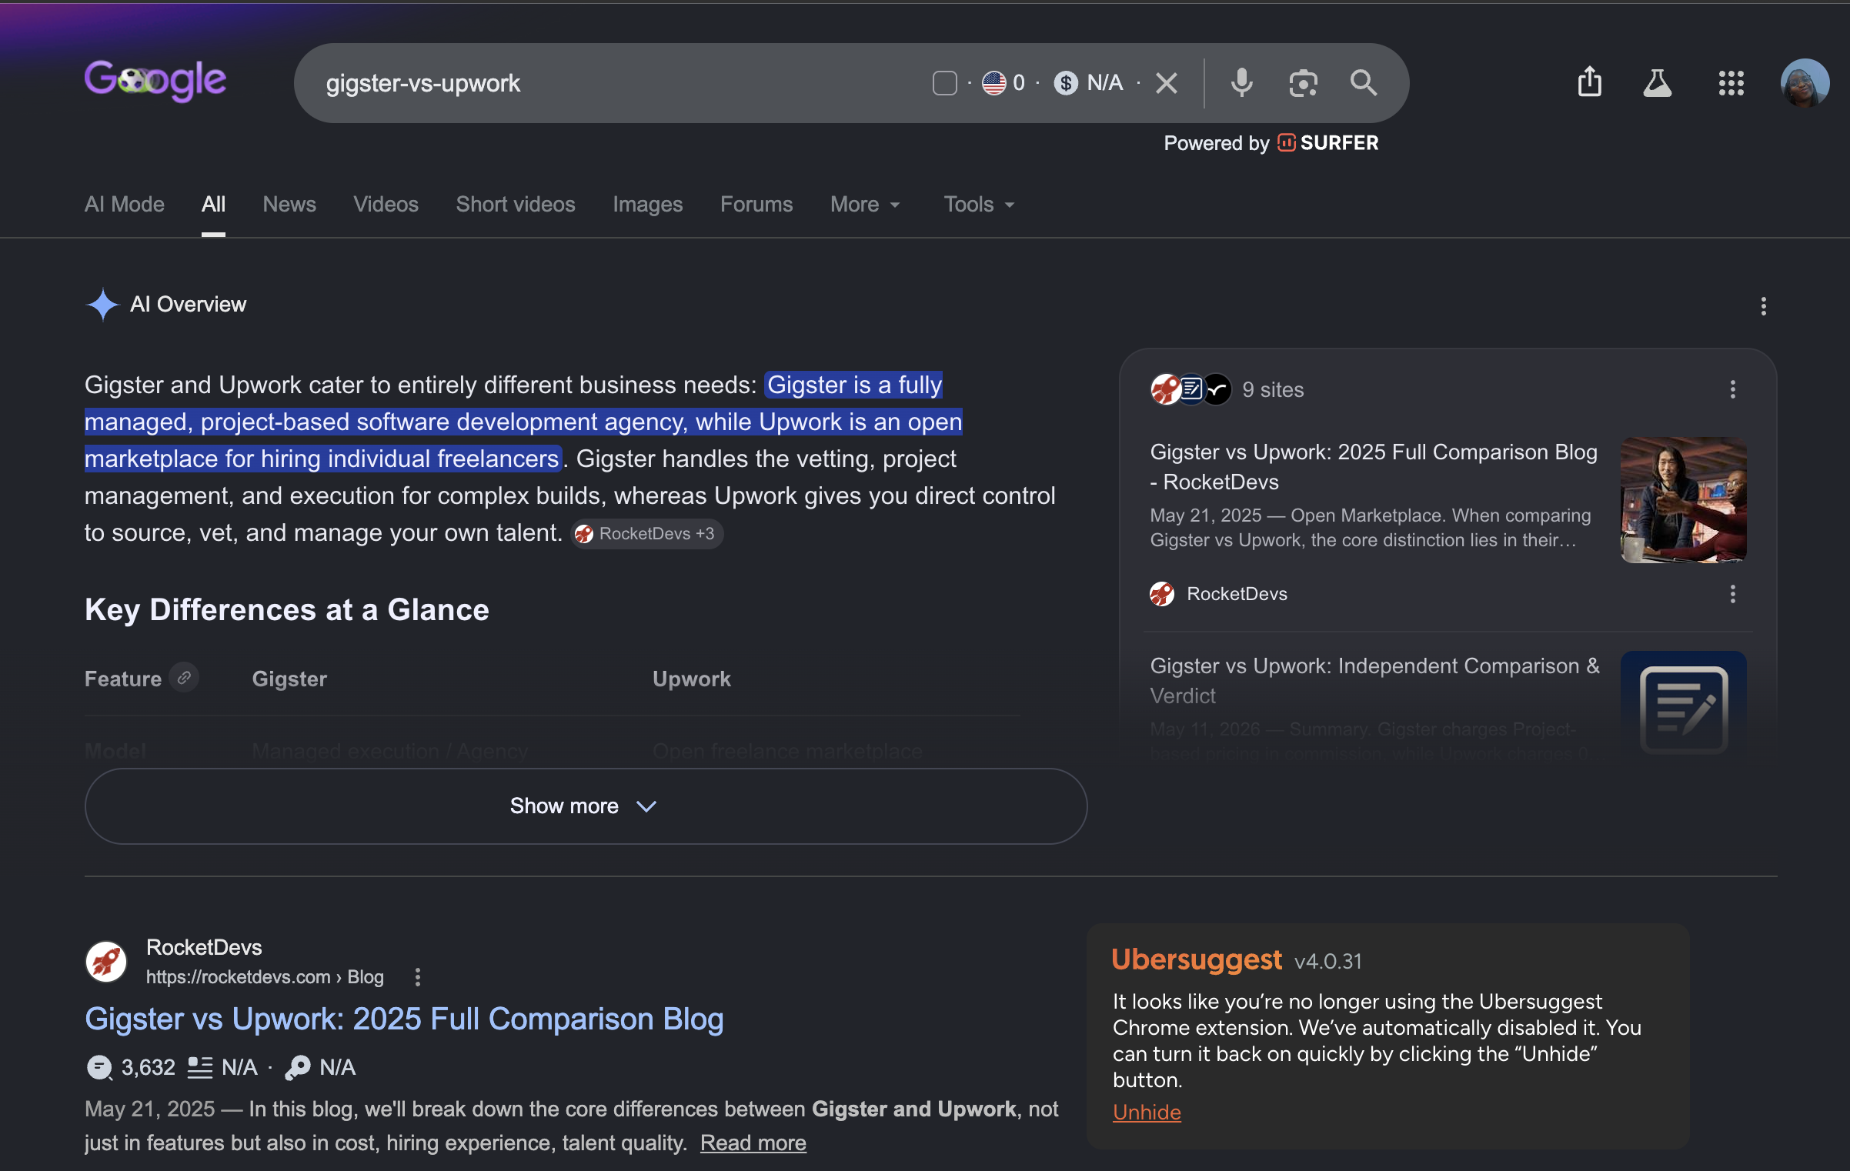This screenshot has height=1171, width=1850.
Task: Open the Google apps grid
Action: (1731, 83)
